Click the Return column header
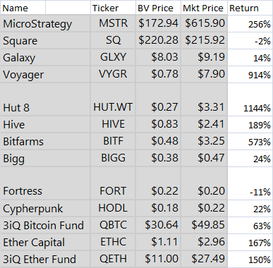Screen dimensions: 273x268 [x=250, y=8]
